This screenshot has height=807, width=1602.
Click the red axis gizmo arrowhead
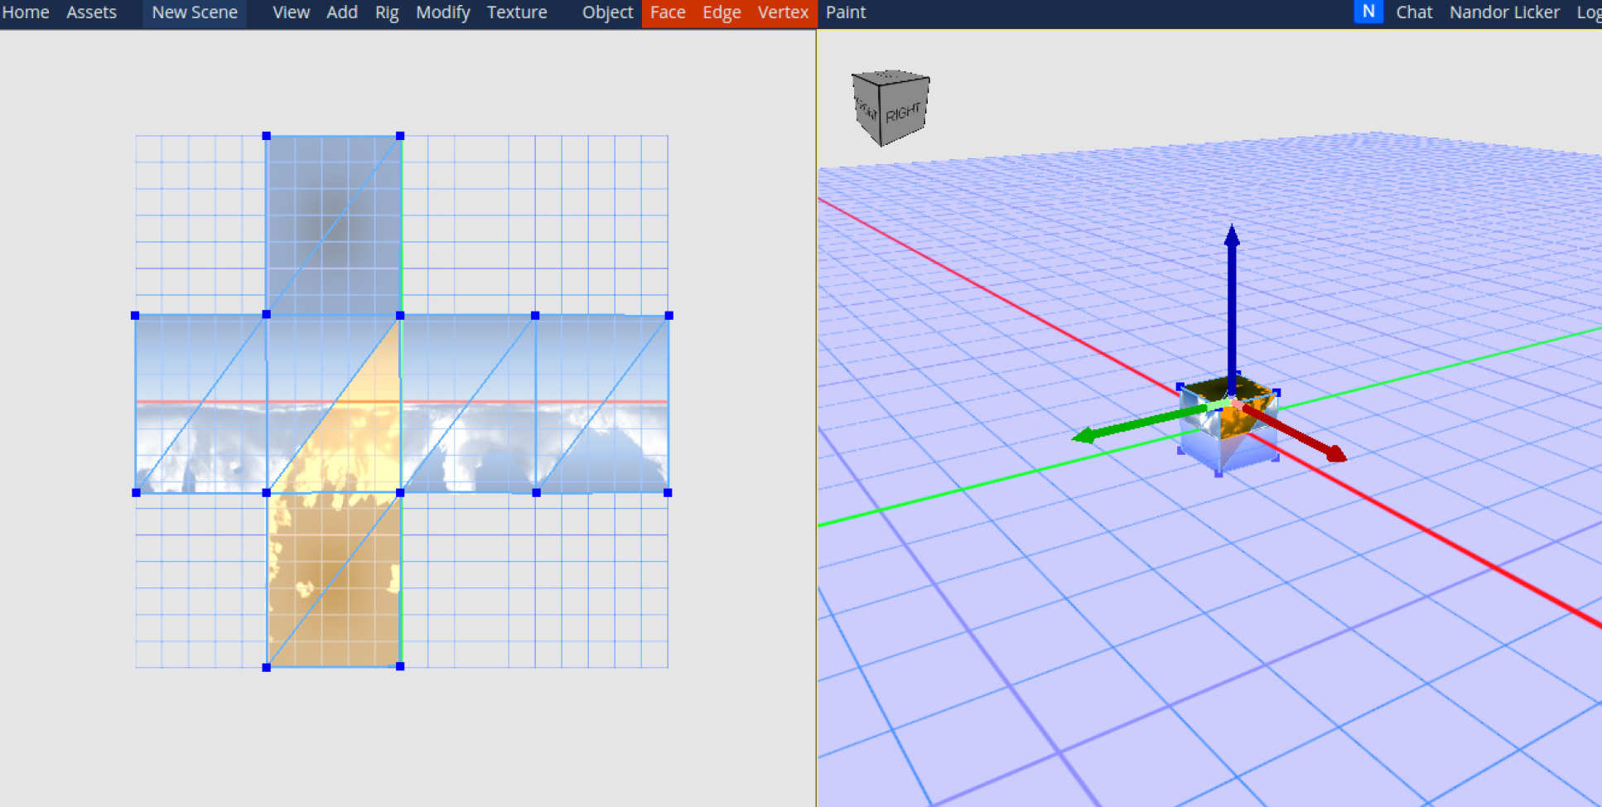pos(1333,452)
